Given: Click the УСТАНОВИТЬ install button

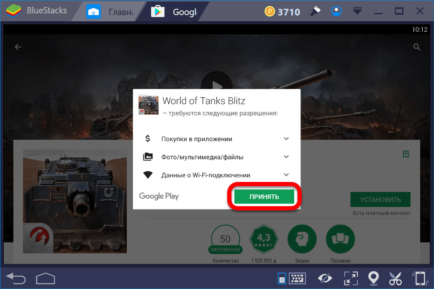Looking at the screenshot, I should point(380,199).
